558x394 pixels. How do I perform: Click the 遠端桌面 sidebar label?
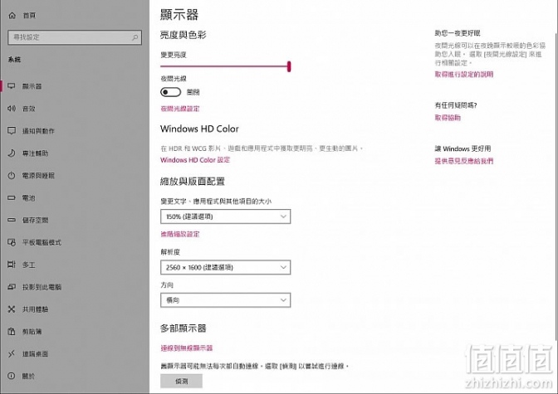pos(35,354)
